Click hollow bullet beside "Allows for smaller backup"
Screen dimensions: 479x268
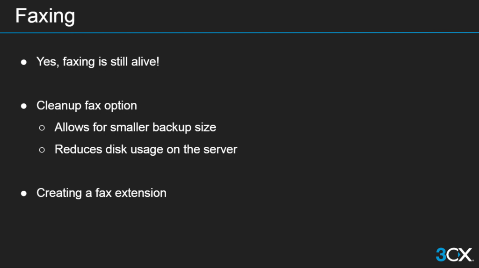pyautogui.click(x=42, y=128)
